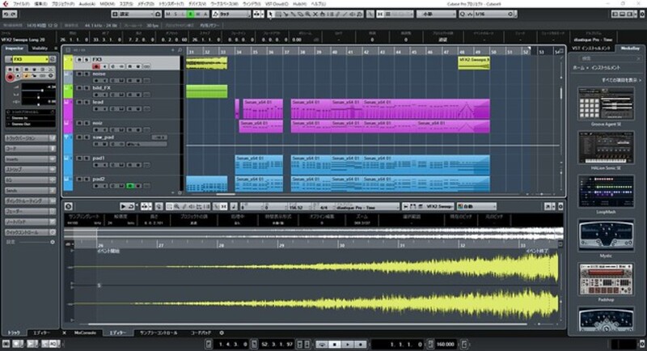This screenshot has height=351, width=647.
Task: Expand the トラックバージョン inspector section
Action: click(x=30, y=138)
